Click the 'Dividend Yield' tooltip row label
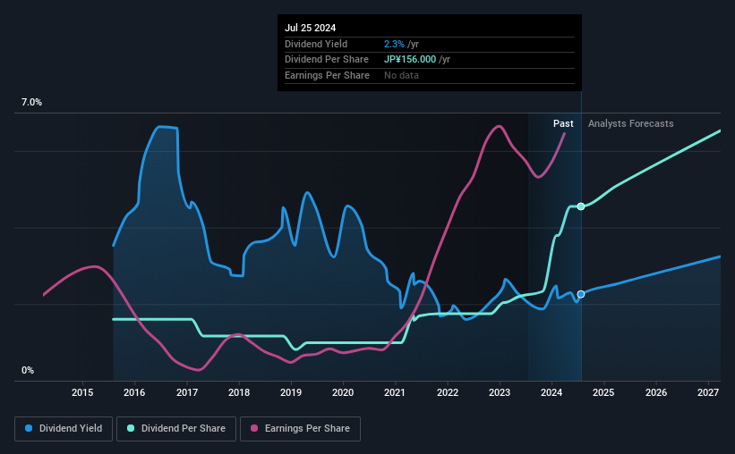 316,44
